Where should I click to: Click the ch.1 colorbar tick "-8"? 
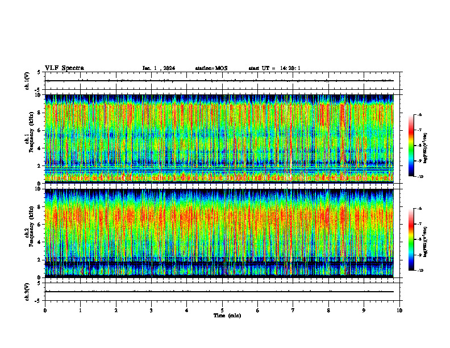pyautogui.click(x=419, y=146)
